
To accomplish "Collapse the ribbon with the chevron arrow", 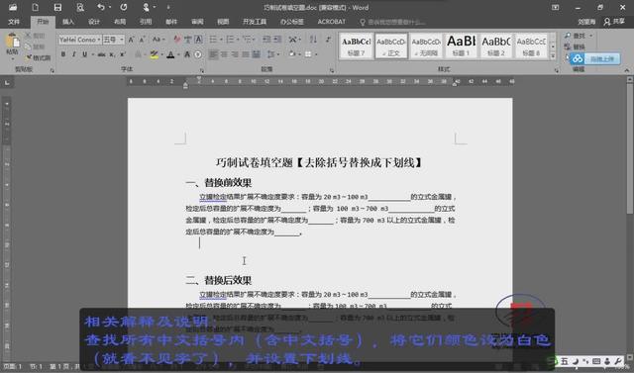I will pos(627,70).
